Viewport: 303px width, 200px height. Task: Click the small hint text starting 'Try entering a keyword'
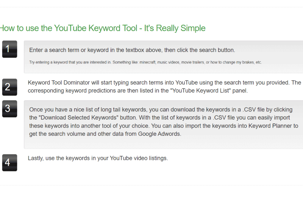point(145,62)
